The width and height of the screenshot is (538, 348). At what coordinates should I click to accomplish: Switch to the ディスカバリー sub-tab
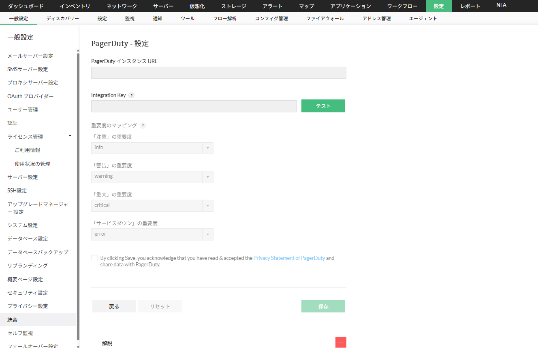click(63, 19)
